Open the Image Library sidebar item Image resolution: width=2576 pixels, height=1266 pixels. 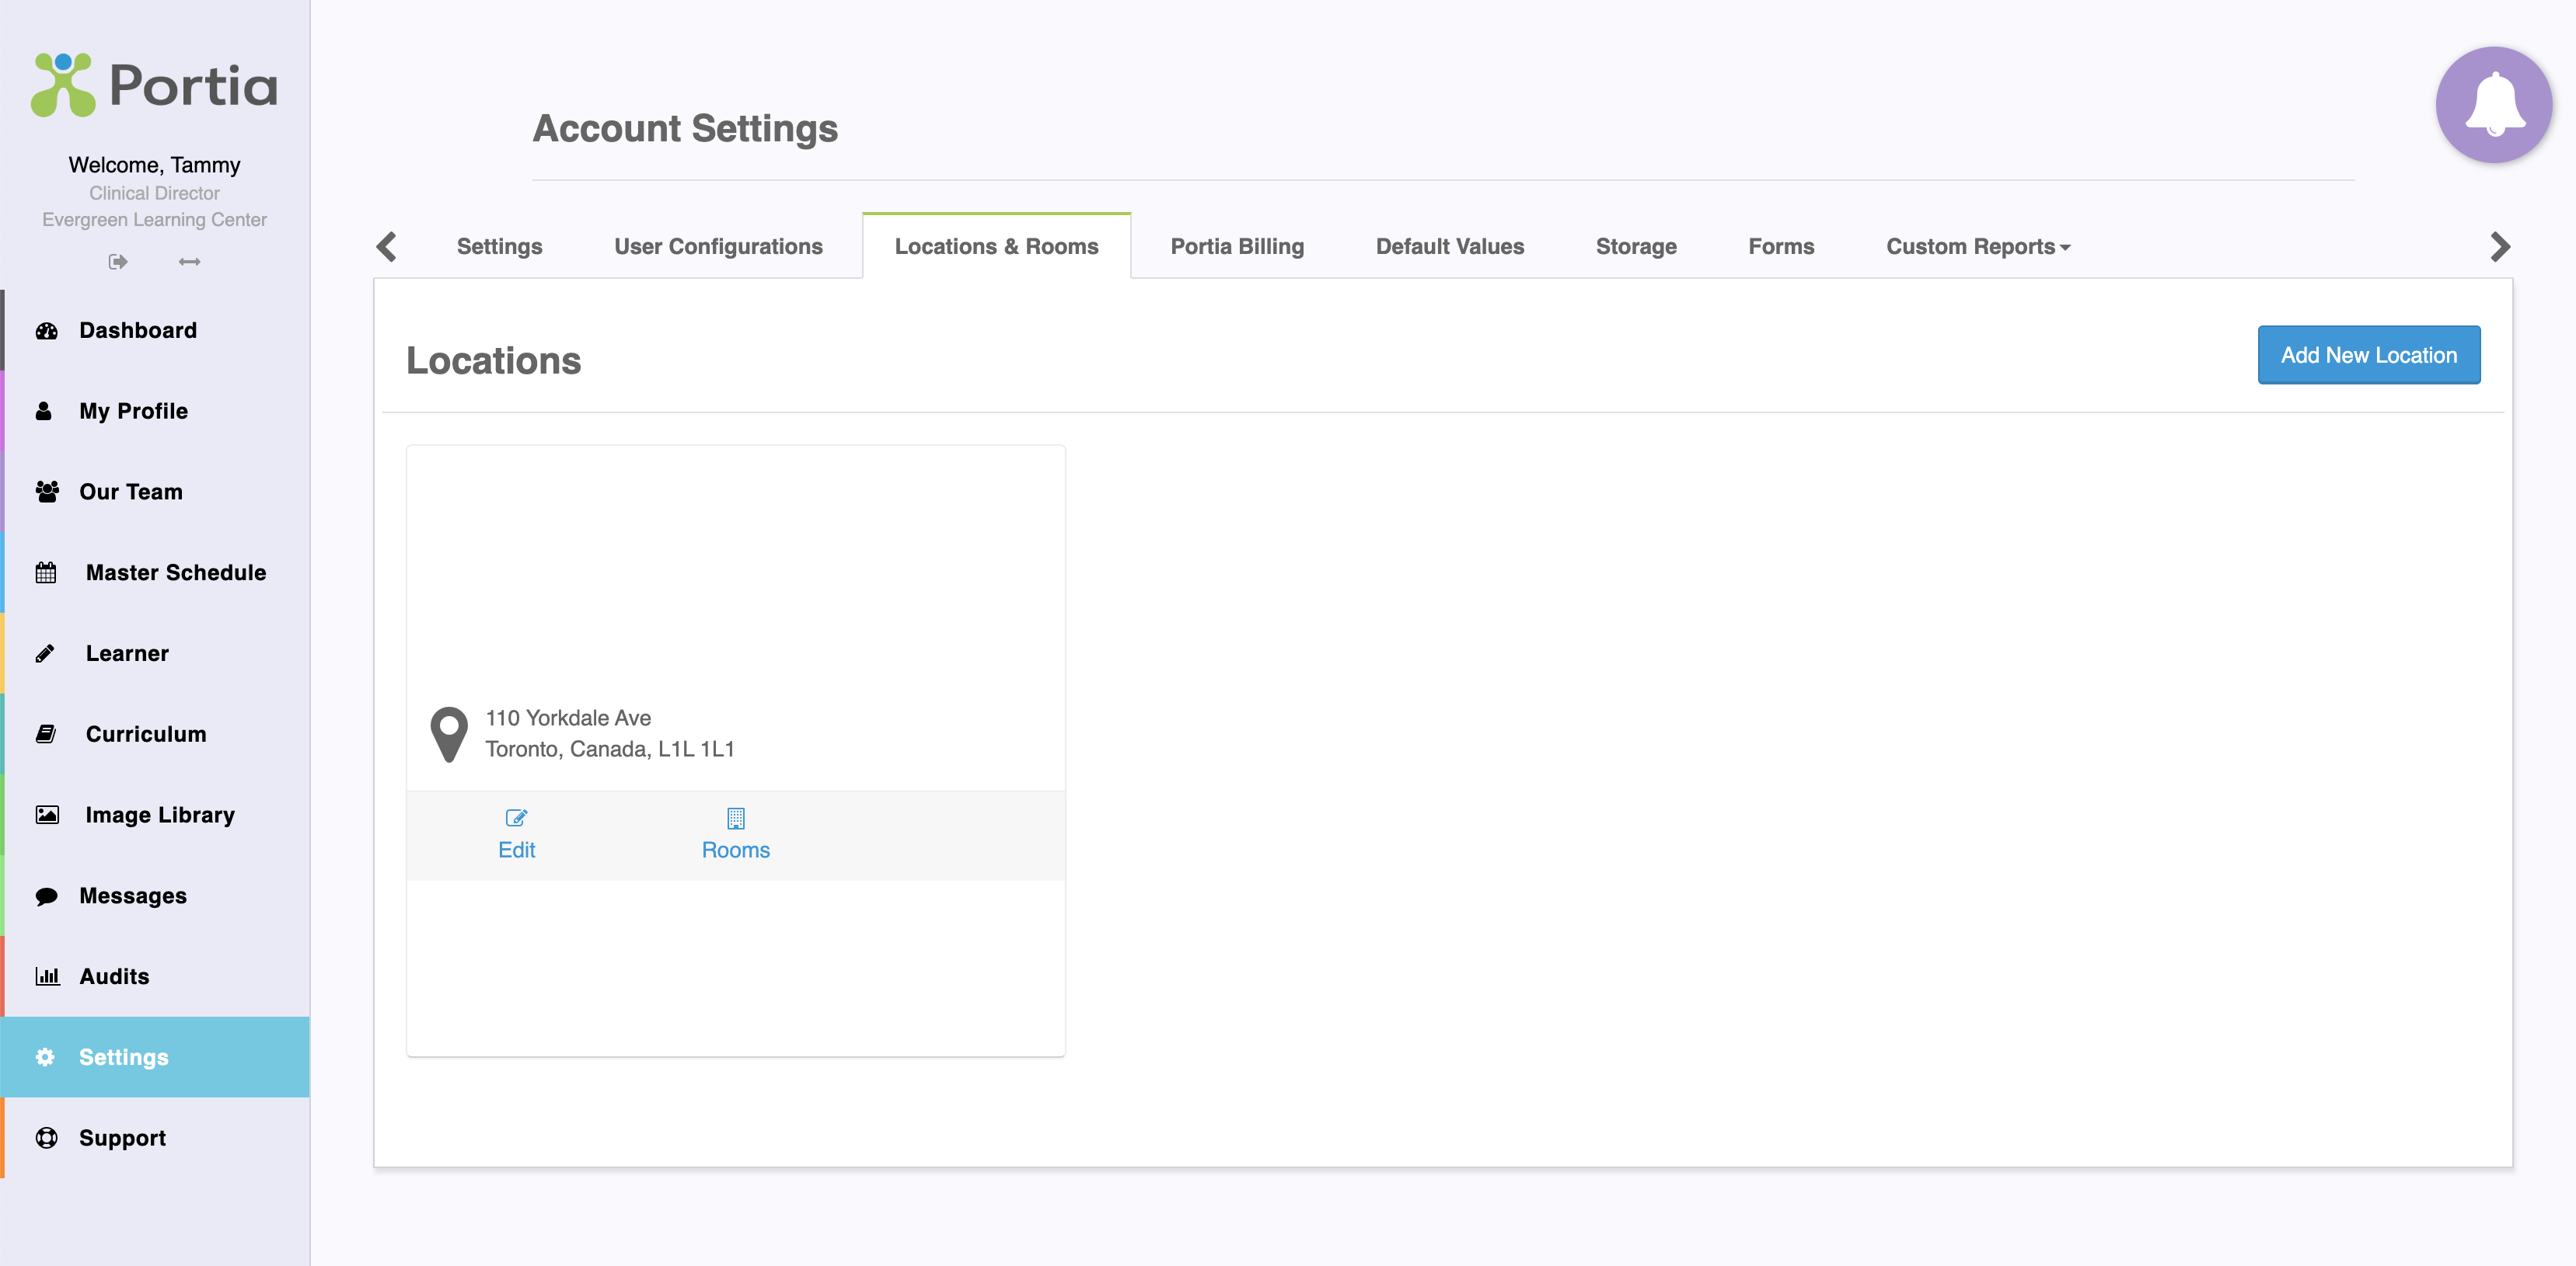point(160,816)
